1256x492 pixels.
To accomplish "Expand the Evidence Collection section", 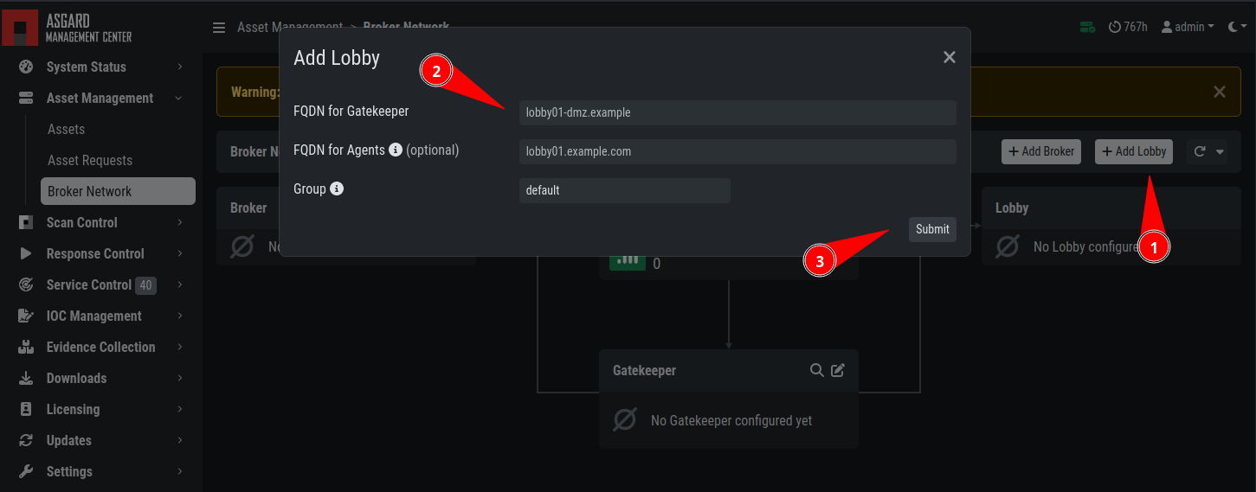I will (x=101, y=347).
